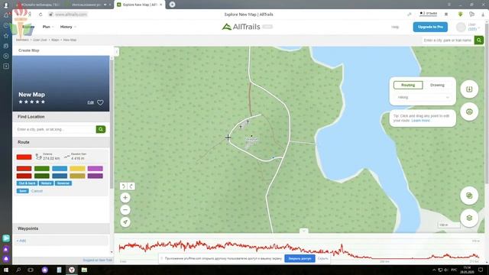The height and width of the screenshot is (275, 489).
Task: Click Find Location input field
Action: (x=55, y=129)
